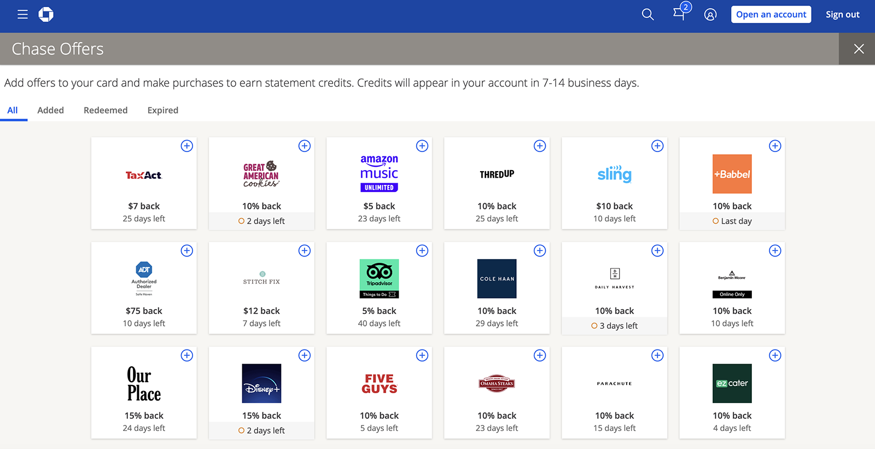Switch to the Added tab
875x449 pixels.
coord(50,110)
